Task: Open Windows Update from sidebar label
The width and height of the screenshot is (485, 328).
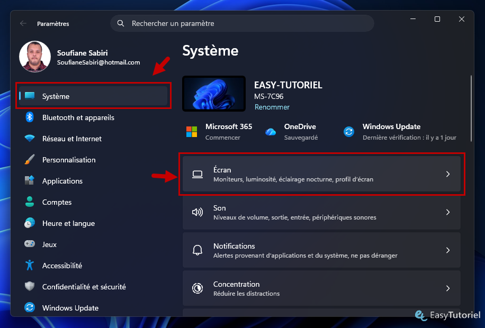Action: pyautogui.click(x=70, y=308)
